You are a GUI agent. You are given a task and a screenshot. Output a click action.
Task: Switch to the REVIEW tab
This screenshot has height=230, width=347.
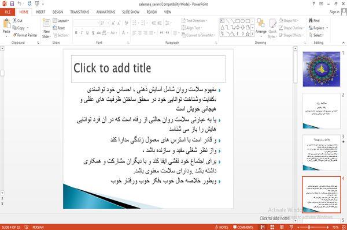tap(152, 12)
